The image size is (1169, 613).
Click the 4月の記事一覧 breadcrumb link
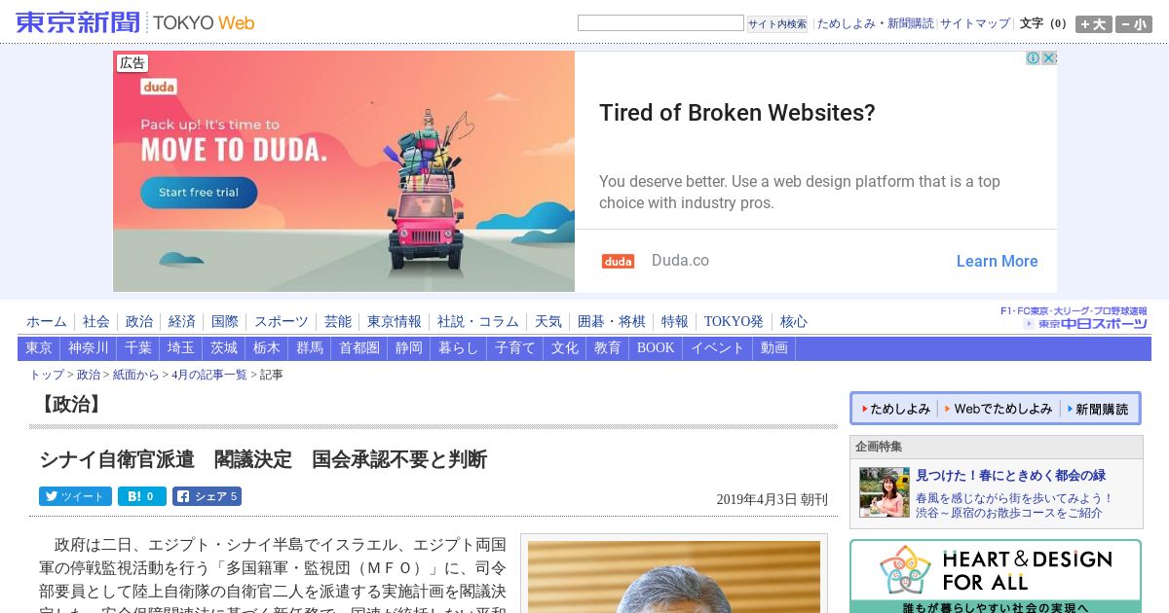pyautogui.click(x=209, y=375)
